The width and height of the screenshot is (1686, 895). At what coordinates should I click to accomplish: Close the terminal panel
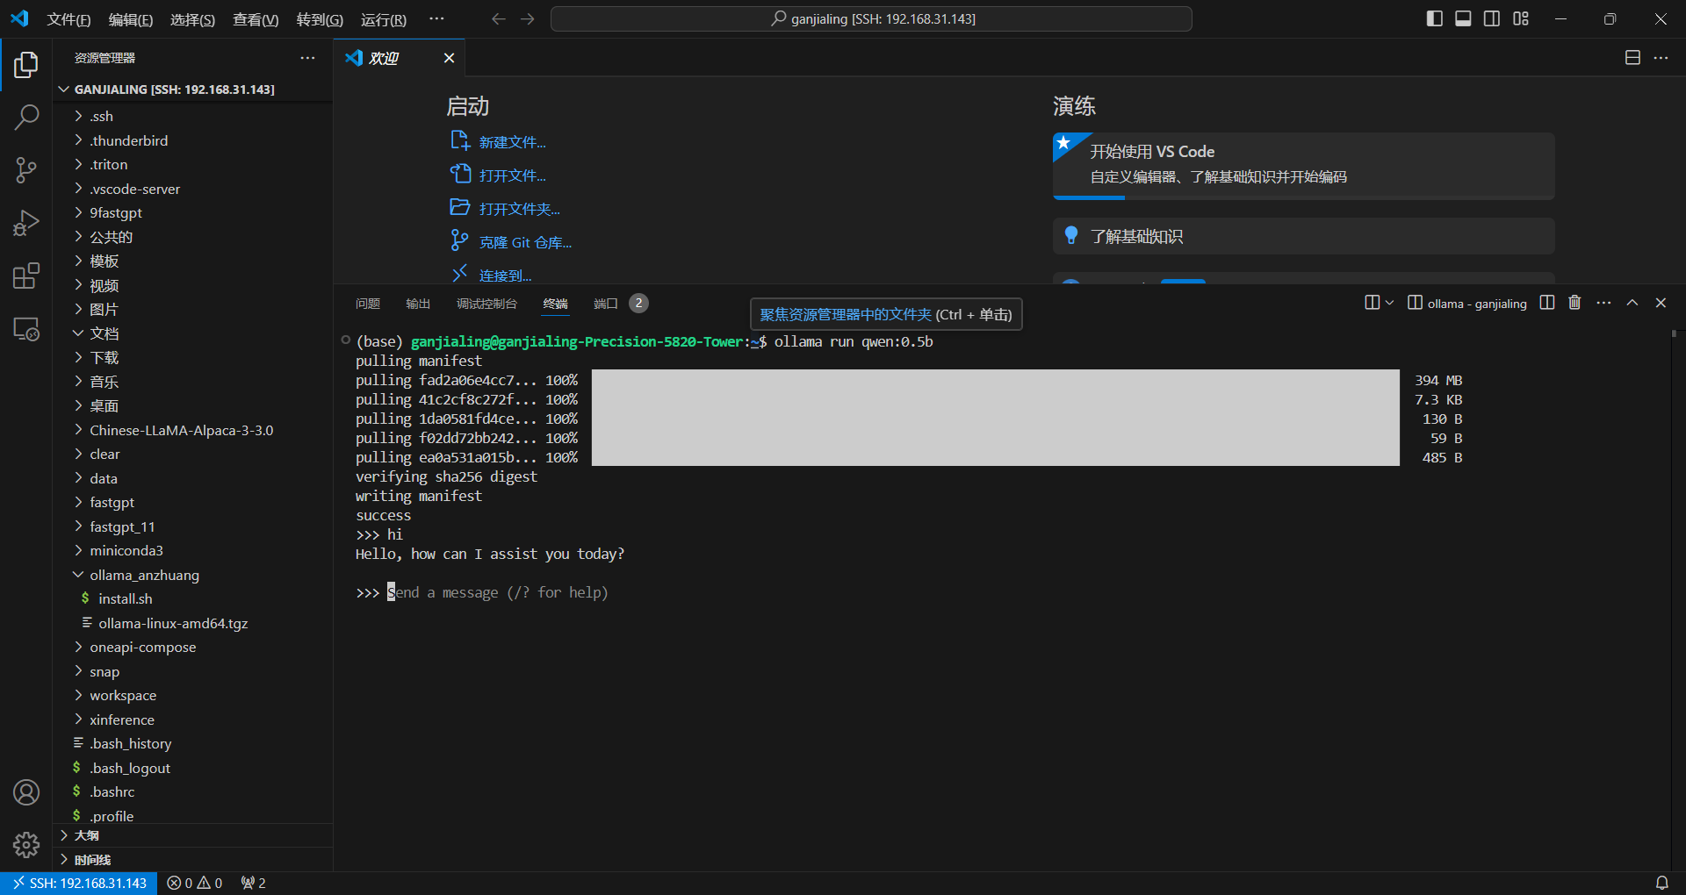(x=1661, y=303)
